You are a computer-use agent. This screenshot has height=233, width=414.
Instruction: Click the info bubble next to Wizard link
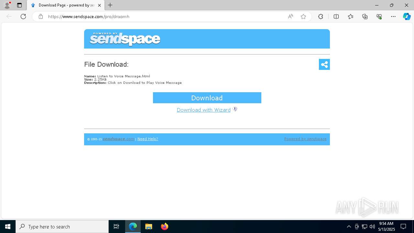(x=235, y=109)
